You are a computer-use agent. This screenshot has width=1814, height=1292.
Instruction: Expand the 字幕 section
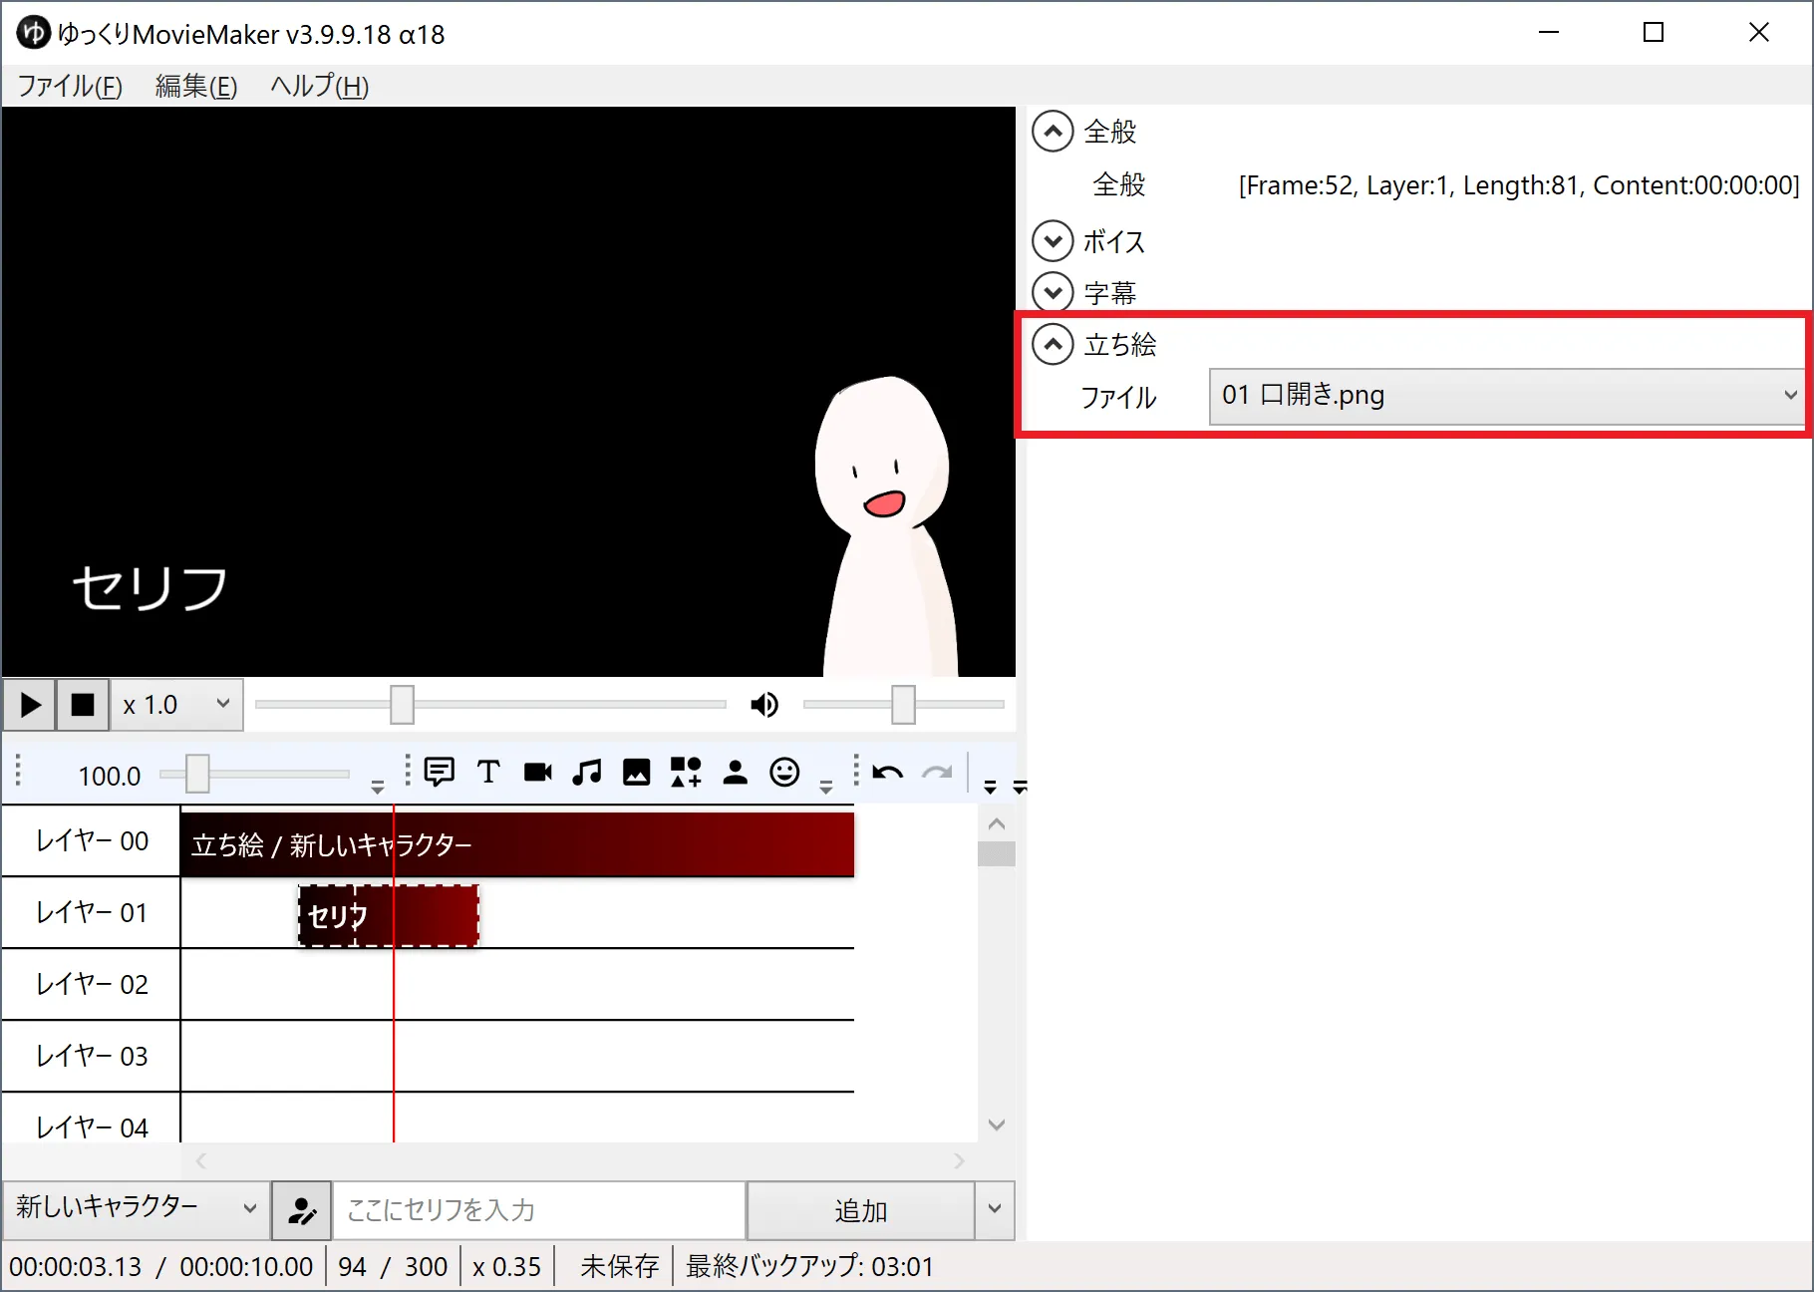coord(1053,292)
